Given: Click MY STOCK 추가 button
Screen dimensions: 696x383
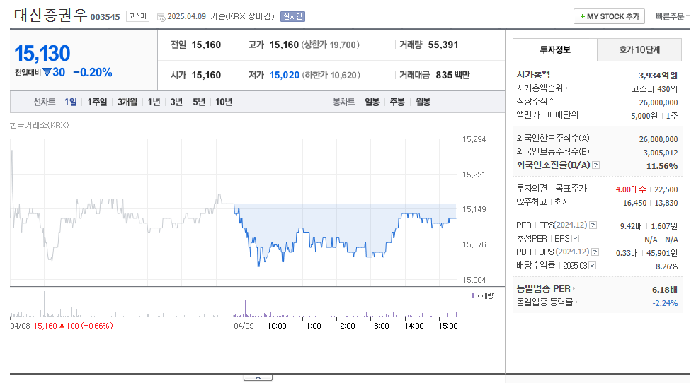Looking at the screenshot, I should [x=609, y=16].
